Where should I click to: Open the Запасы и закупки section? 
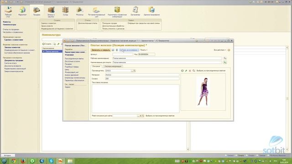[51, 12]
